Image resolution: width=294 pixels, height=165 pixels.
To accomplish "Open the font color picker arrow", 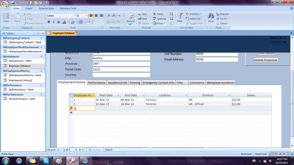I will tap(68, 22).
